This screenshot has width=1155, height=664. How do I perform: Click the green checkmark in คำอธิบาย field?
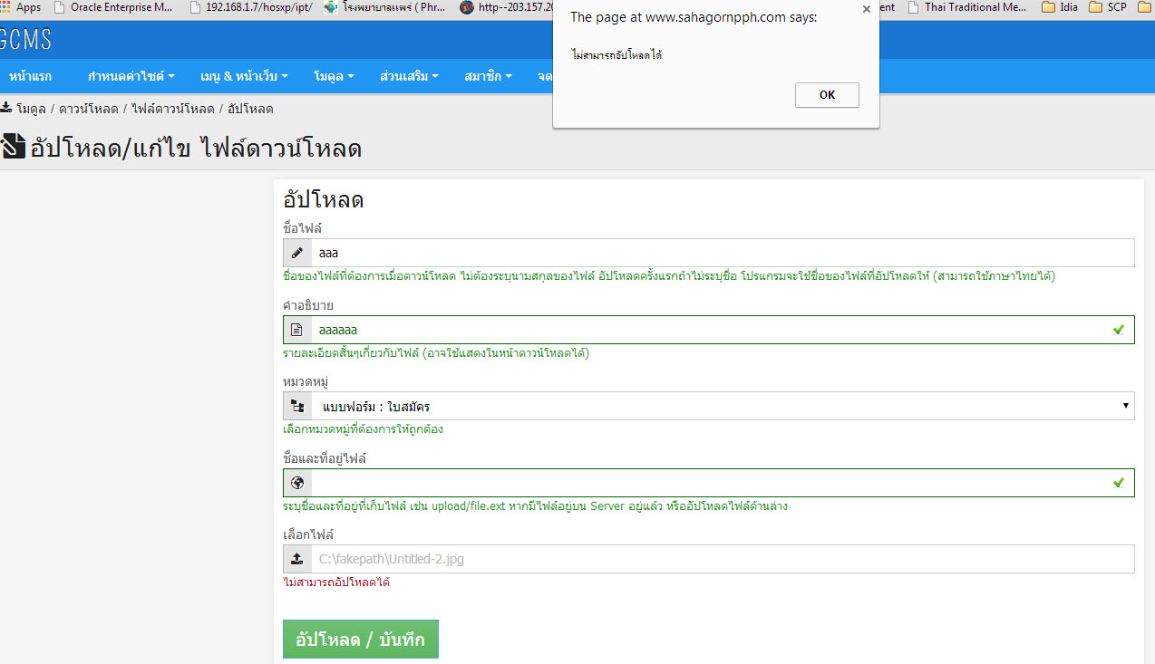[1119, 330]
